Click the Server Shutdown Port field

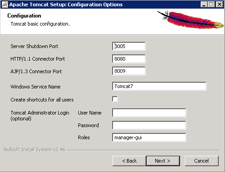coord(129,46)
